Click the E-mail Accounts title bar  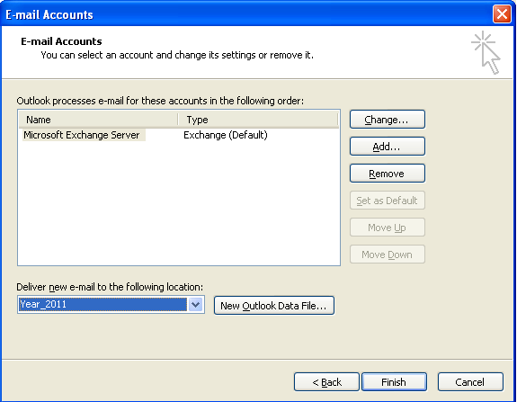[247, 14]
